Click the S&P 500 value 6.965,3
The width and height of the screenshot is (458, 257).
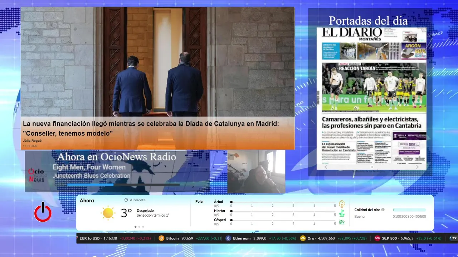point(406,238)
